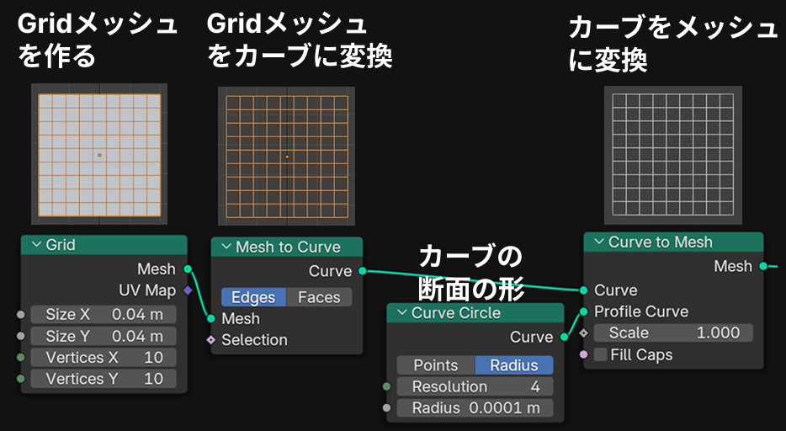Click the Vertices X field in Grid node

click(104, 357)
